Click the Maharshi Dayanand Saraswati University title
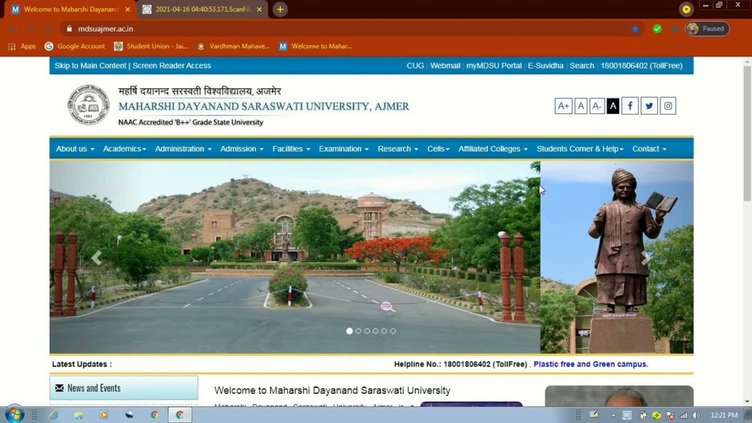This screenshot has width=752, height=423. point(264,106)
